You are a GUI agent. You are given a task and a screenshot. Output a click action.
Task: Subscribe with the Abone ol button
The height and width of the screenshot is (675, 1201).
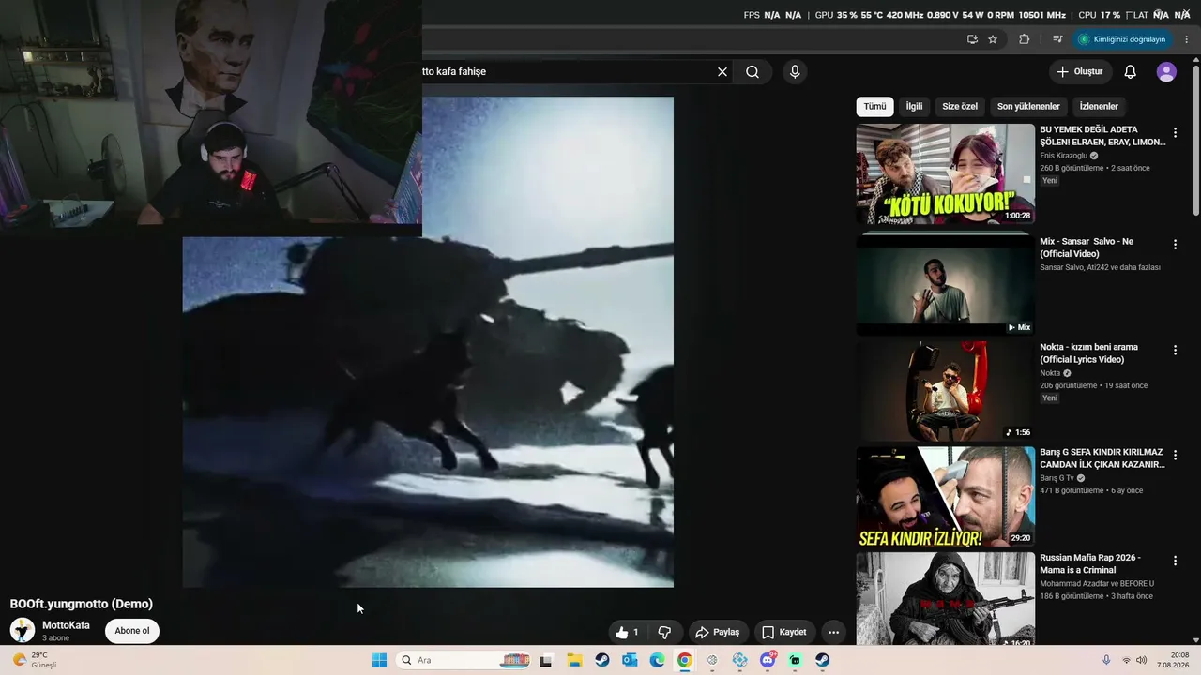pyautogui.click(x=132, y=631)
